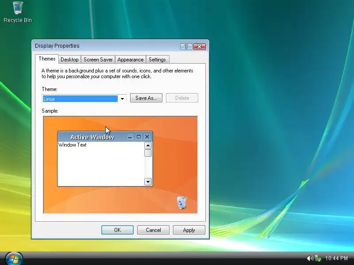Image resolution: width=354 pixels, height=265 pixels.
Task: Go to the Settings tab
Action: click(158, 60)
